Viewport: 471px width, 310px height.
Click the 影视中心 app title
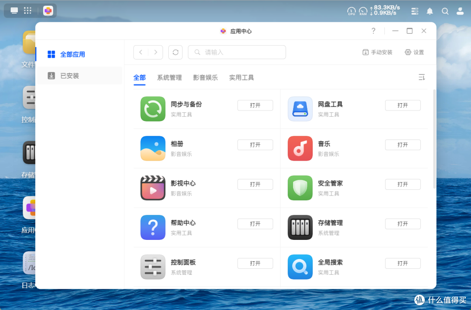click(x=183, y=183)
